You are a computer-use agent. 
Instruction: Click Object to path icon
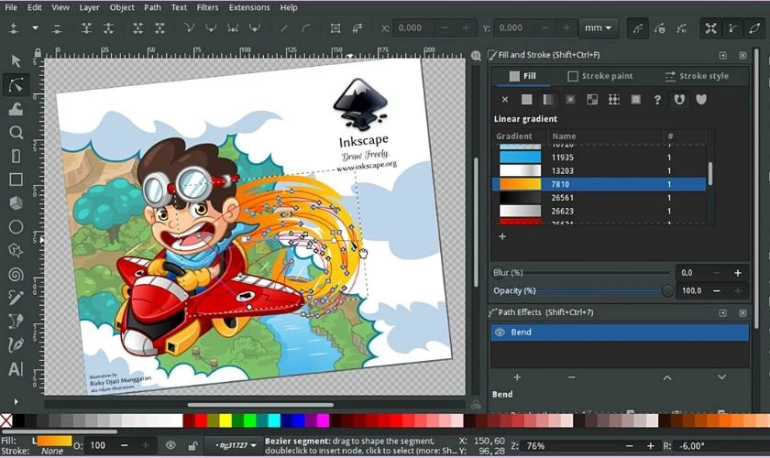tap(335, 28)
